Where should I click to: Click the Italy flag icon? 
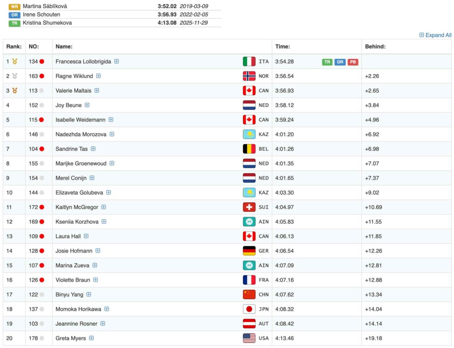click(x=249, y=62)
